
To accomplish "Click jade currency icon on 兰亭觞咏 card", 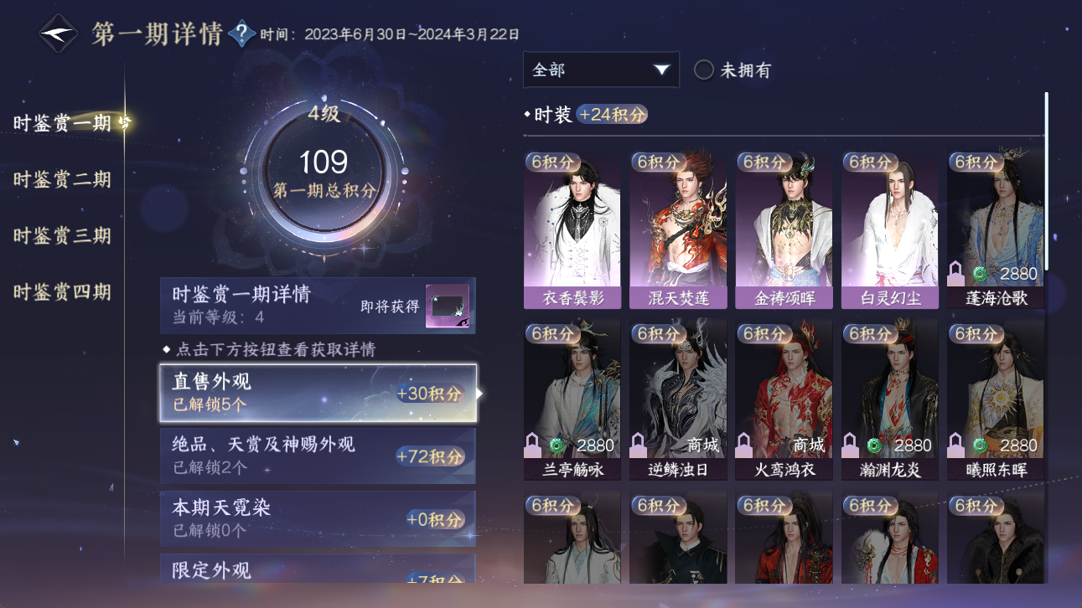I will tap(557, 445).
